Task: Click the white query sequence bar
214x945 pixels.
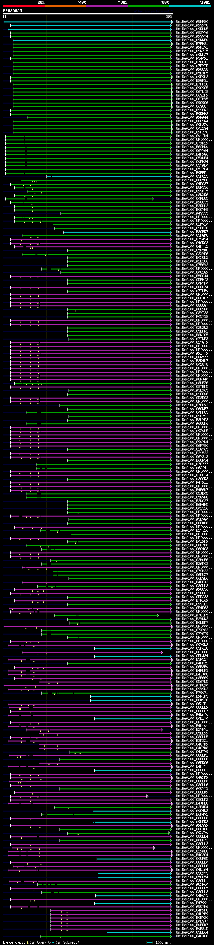Action: pos(88,13)
